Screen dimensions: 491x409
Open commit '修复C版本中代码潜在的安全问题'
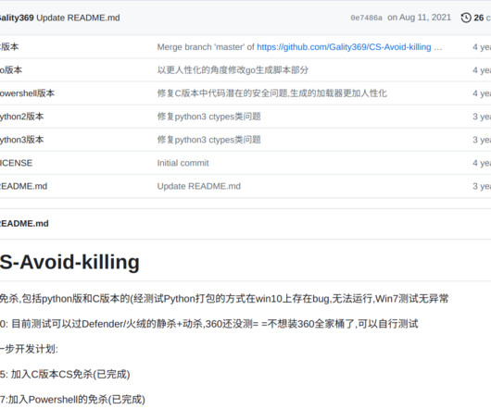pos(272,93)
